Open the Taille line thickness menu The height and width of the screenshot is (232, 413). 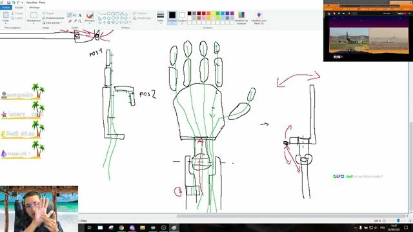coord(160,17)
